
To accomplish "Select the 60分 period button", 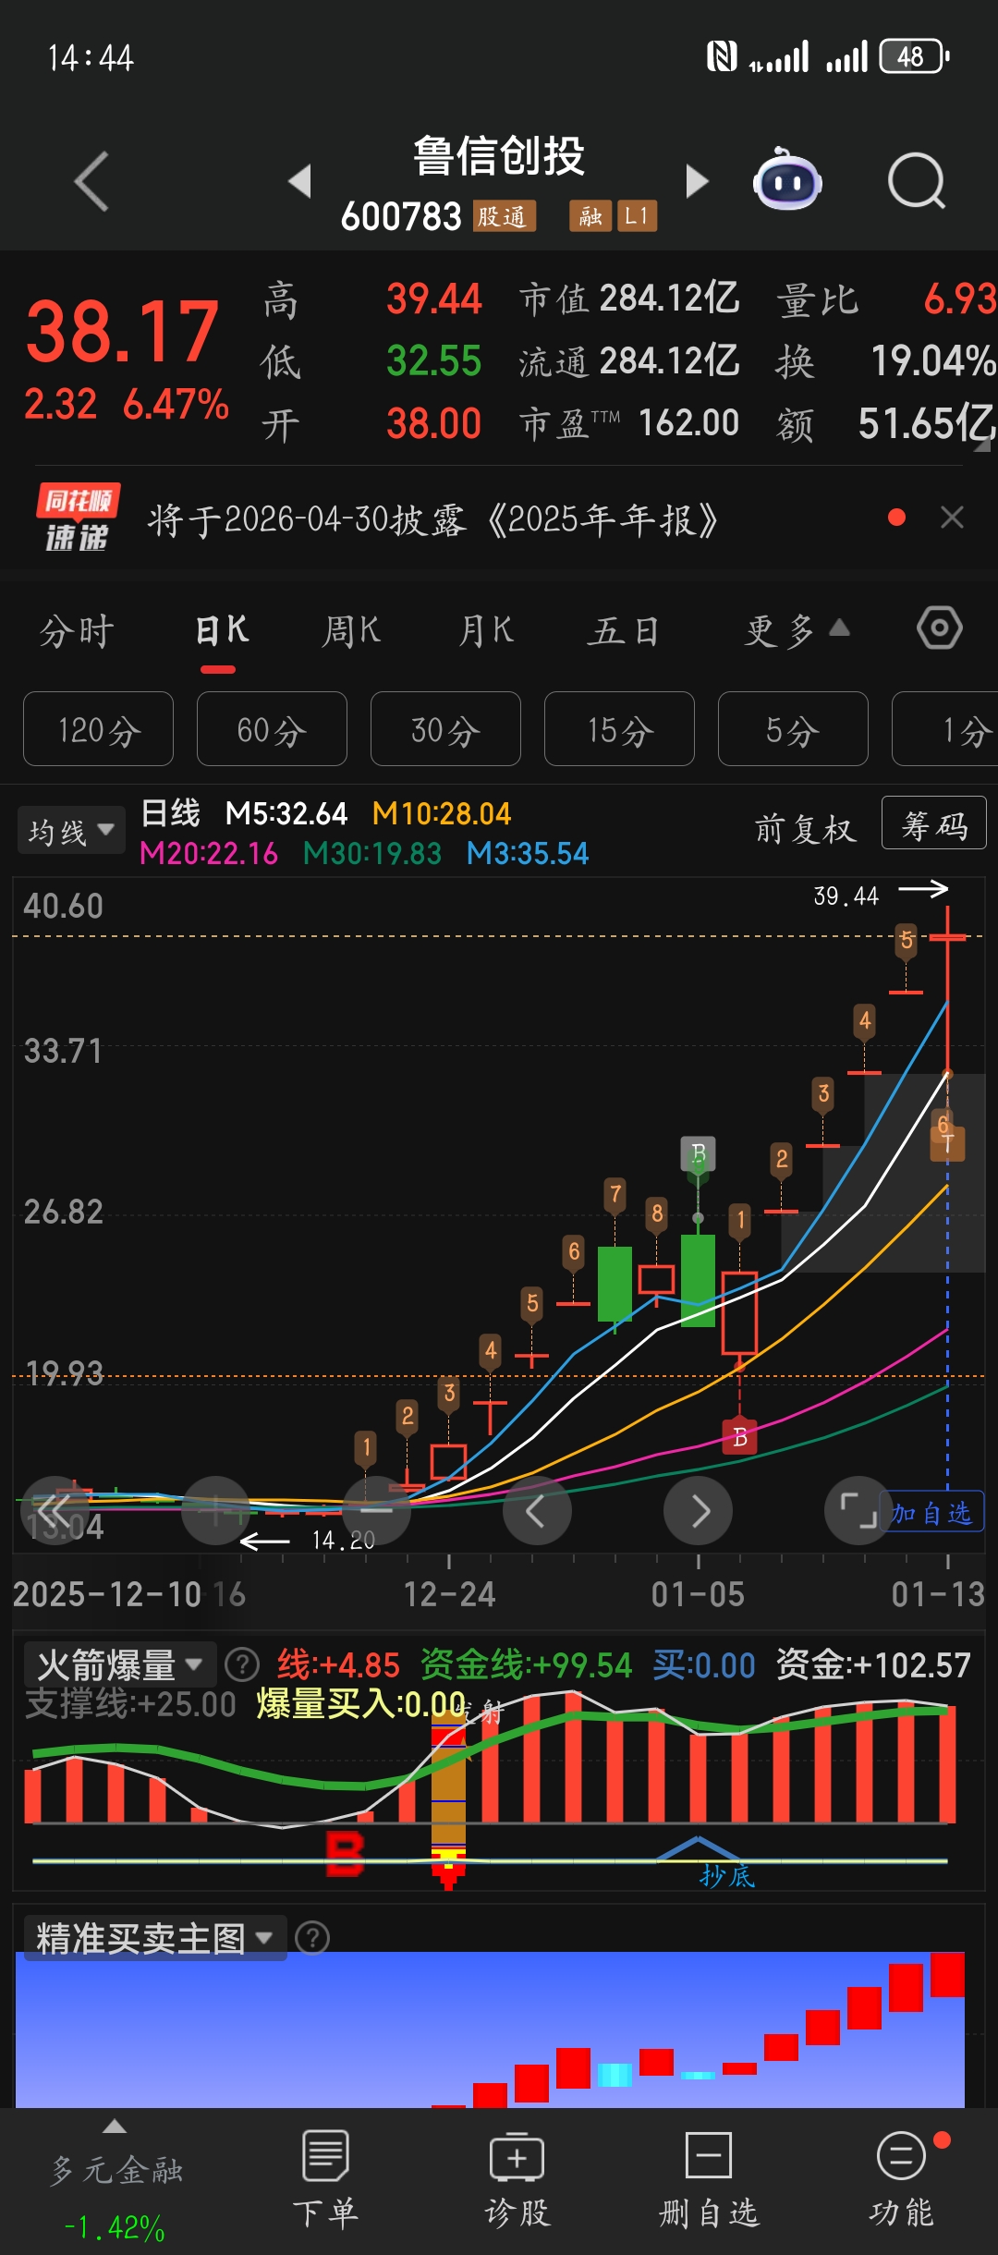I will click(272, 730).
